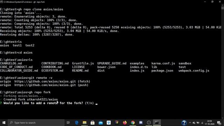Open Microsoft Store from taskbar
The width and height of the screenshot is (224, 126).
pos(92,122)
